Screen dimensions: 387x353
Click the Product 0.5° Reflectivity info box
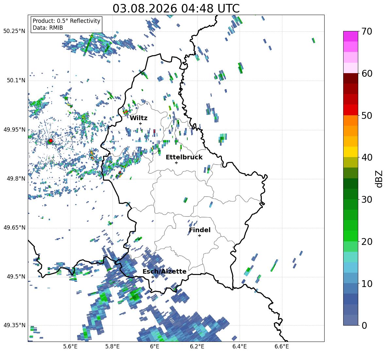point(66,24)
